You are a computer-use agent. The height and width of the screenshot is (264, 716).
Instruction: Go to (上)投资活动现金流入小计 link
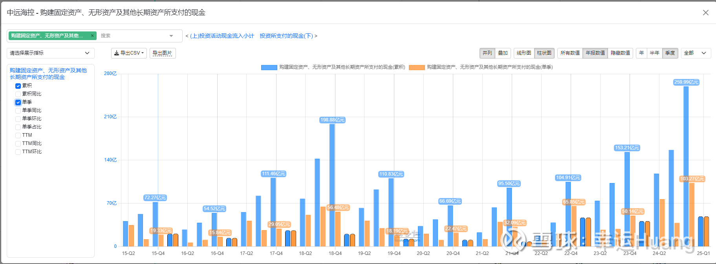(x=222, y=36)
